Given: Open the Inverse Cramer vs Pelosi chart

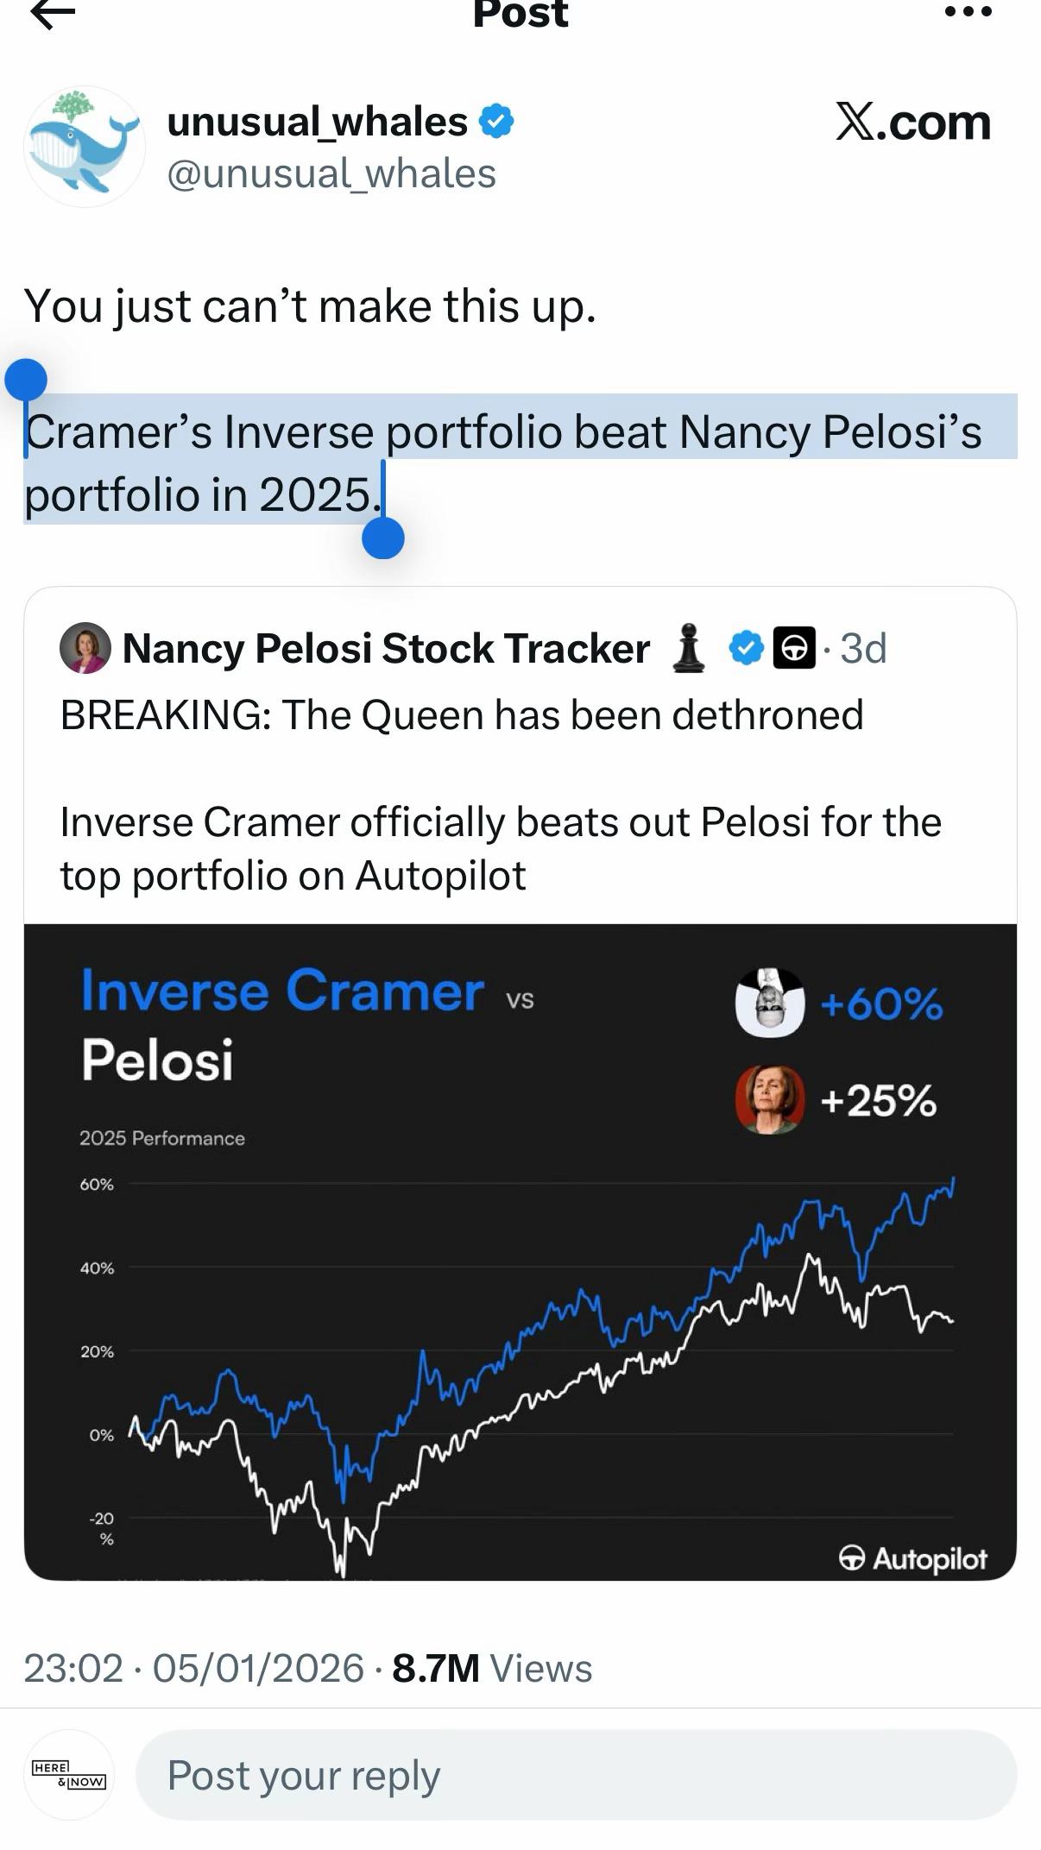Looking at the screenshot, I should (x=520, y=1252).
